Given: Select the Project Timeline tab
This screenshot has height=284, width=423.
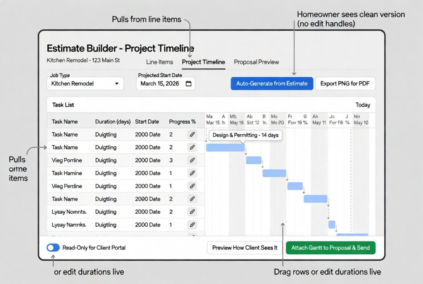Looking at the screenshot, I should pos(203,62).
